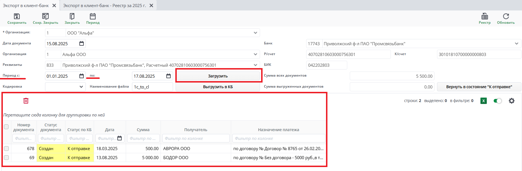
Task: Toggle the green switch near the Excel icon
Action: 497,101
